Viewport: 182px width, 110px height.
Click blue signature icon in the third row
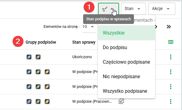(29, 87)
